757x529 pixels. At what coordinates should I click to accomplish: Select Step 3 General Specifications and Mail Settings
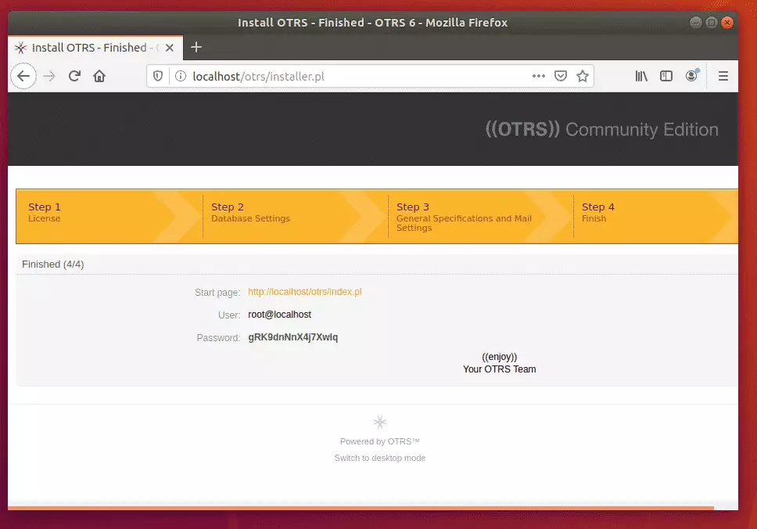pyautogui.click(x=480, y=217)
